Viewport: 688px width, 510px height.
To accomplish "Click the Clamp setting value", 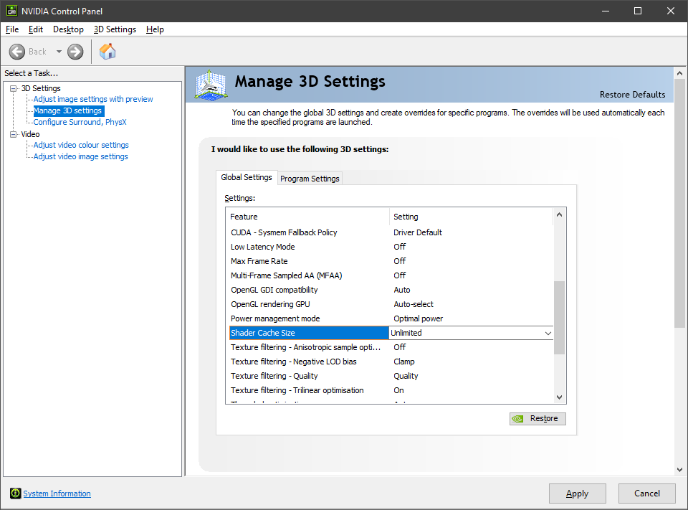I will click(x=404, y=362).
